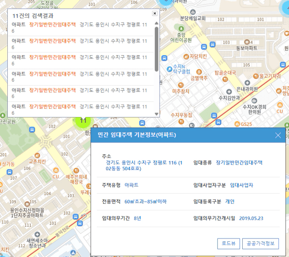Click the 전용면적 value 60㎡초과~85㎡이하
Screen dimensions: 289x257
click(x=145, y=201)
